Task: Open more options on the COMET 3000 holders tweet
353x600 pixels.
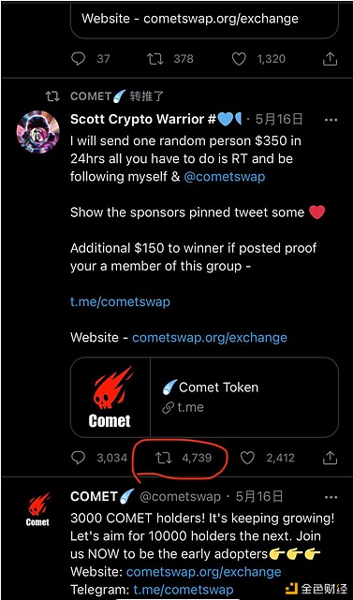Action: pos(331,497)
